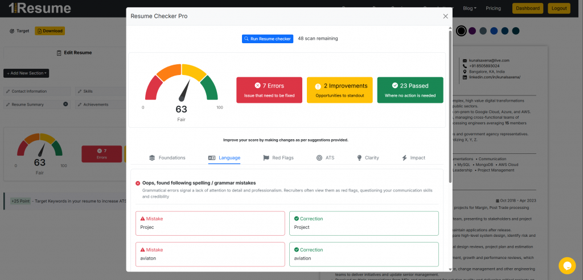This screenshot has height=280, width=583.
Task: Open the Foundations tab
Action: 167,157
